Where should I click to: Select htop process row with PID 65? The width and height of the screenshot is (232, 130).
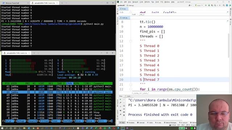click(57, 89)
